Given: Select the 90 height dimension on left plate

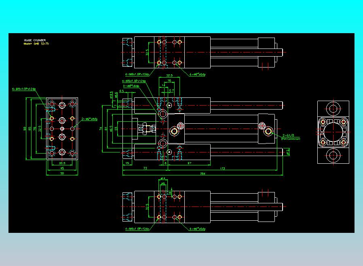Looking at the screenshot, I should click(x=25, y=128).
